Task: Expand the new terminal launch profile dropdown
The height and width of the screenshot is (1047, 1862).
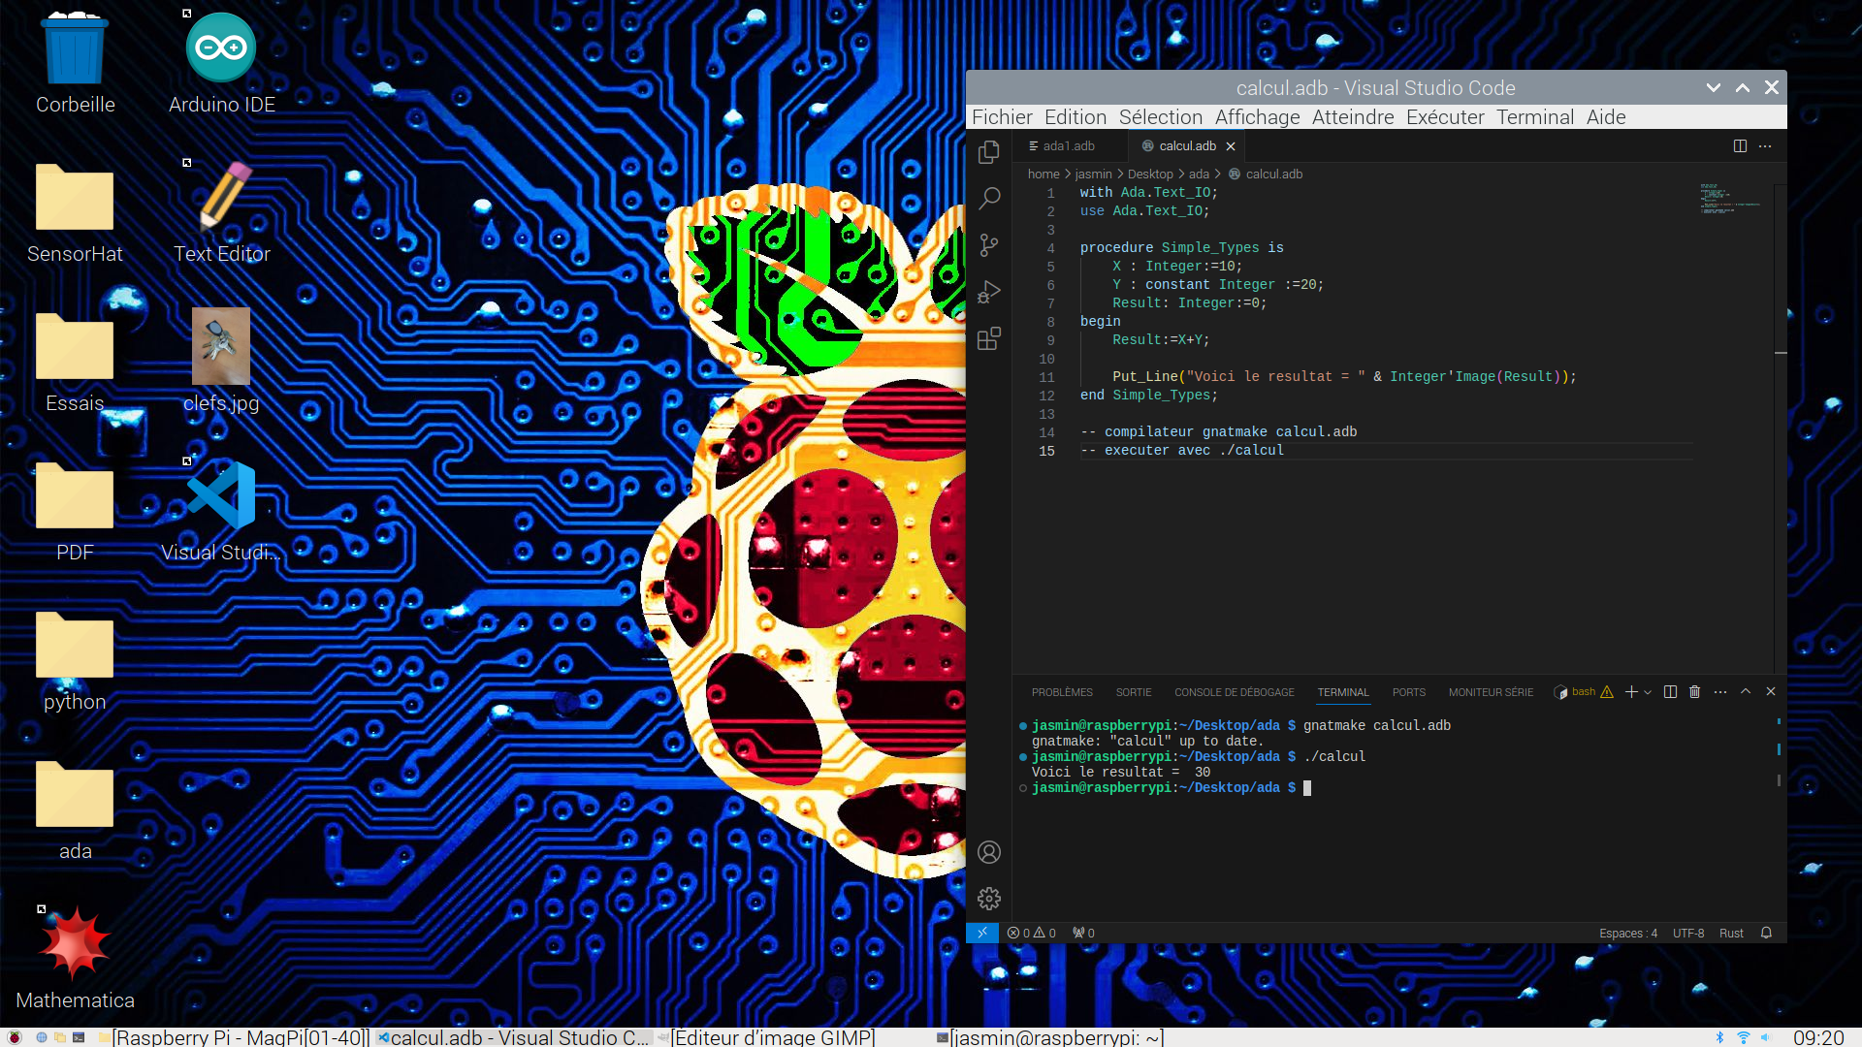Action: pos(1648,692)
